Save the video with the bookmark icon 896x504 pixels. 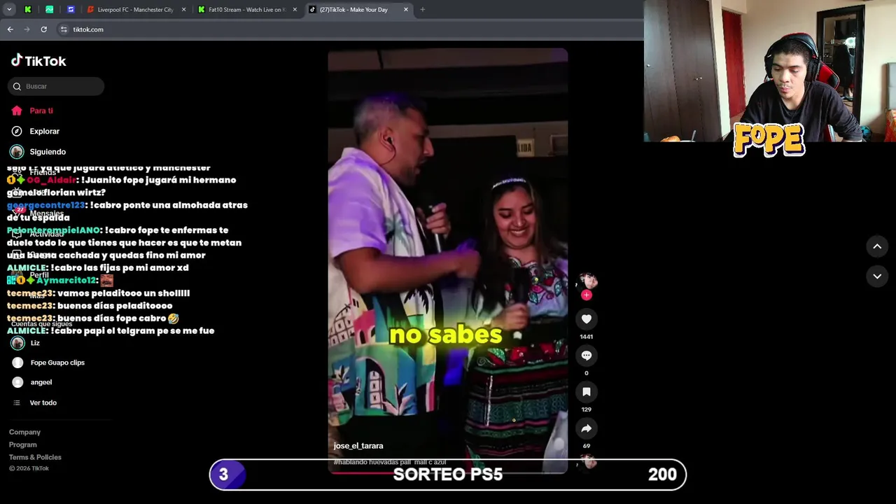587,392
